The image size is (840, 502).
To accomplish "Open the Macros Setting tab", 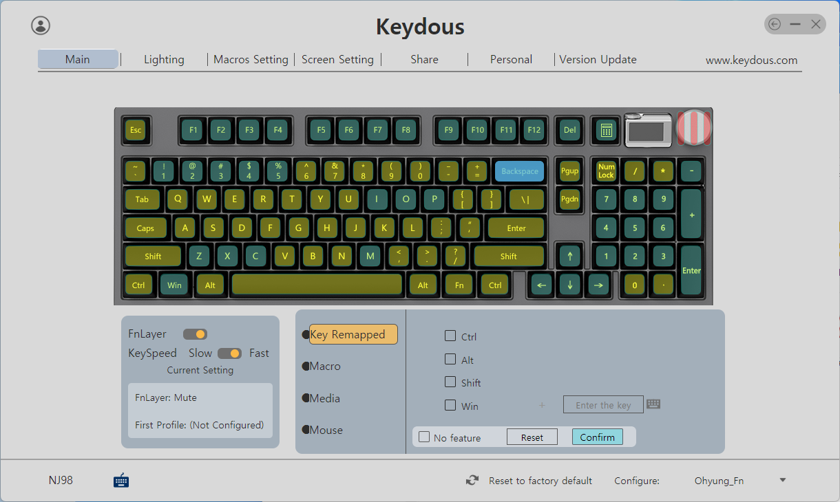I will (251, 59).
